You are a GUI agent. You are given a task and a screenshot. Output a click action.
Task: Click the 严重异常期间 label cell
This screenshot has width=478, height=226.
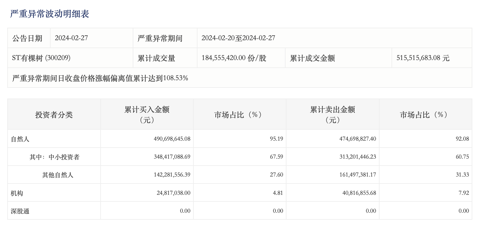pyautogui.click(x=160, y=38)
